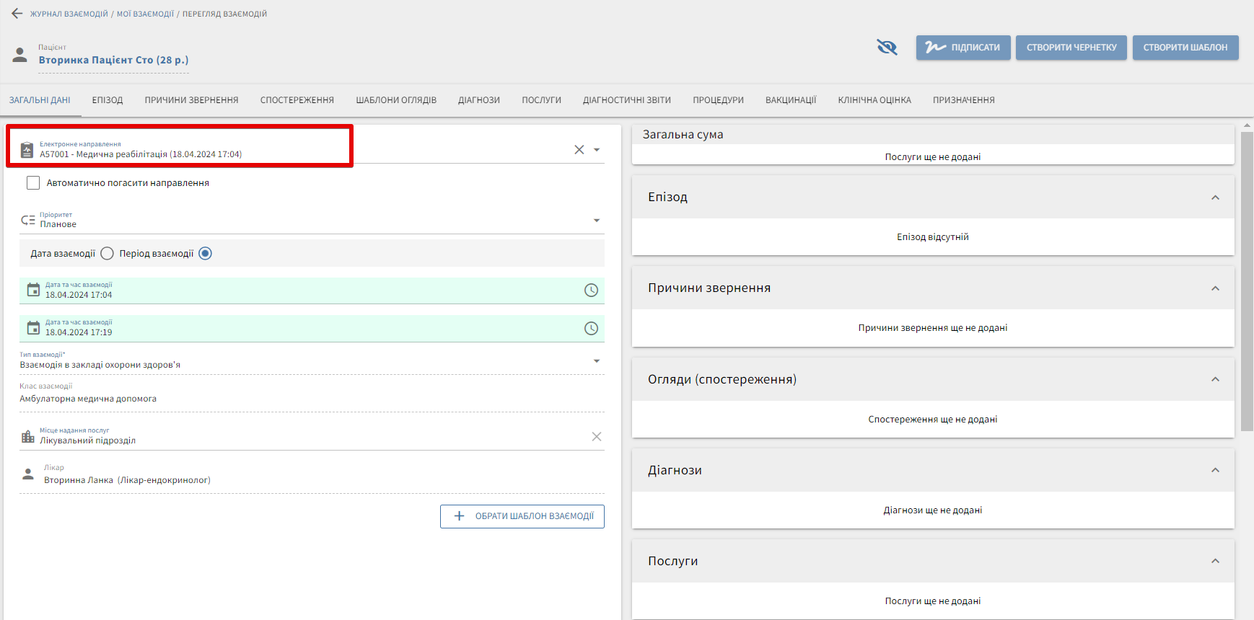
Task: Switch to the Діагнози tab
Action: [x=478, y=100]
